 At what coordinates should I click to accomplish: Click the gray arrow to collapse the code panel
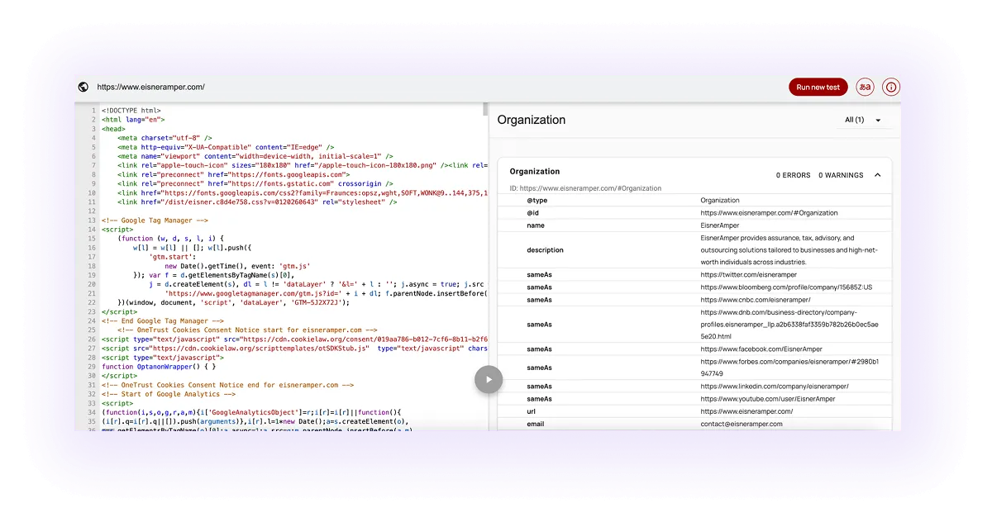488,379
